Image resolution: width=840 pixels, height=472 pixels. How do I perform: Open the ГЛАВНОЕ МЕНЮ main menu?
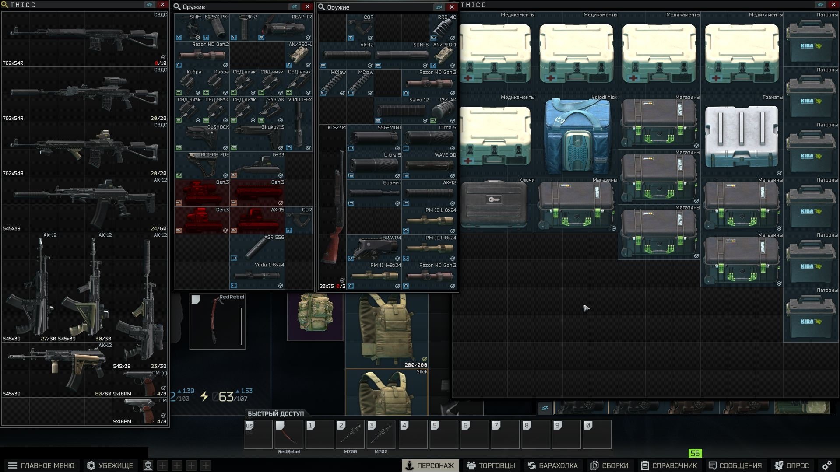pyautogui.click(x=41, y=465)
